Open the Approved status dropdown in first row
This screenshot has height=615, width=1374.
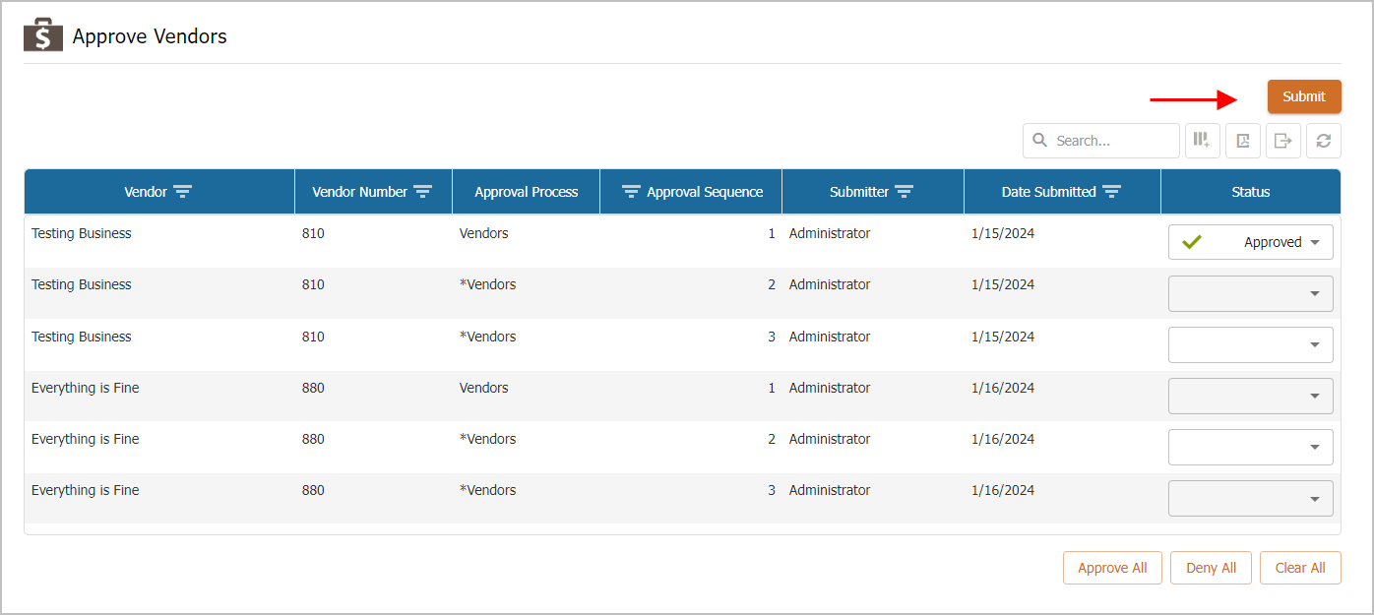[x=1315, y=243]
